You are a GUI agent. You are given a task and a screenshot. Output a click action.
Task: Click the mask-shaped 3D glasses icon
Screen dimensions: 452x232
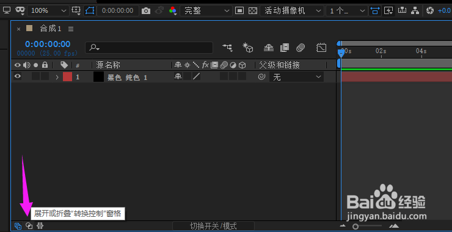pos(20,10)
